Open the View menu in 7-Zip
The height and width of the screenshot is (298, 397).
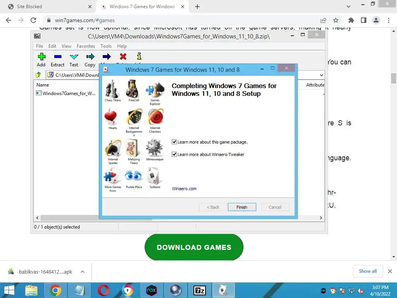(66, 46)
